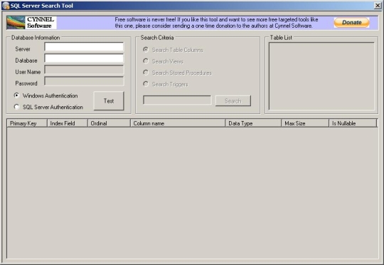Sort by Max Size column header

coord(305,123)
